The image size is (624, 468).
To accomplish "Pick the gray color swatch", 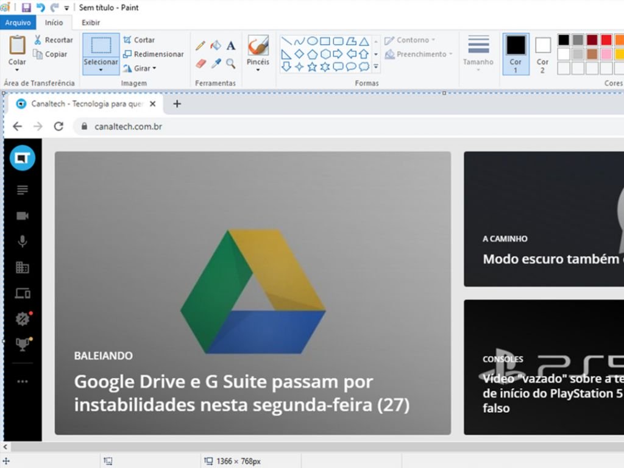I will tap(578, 40).
